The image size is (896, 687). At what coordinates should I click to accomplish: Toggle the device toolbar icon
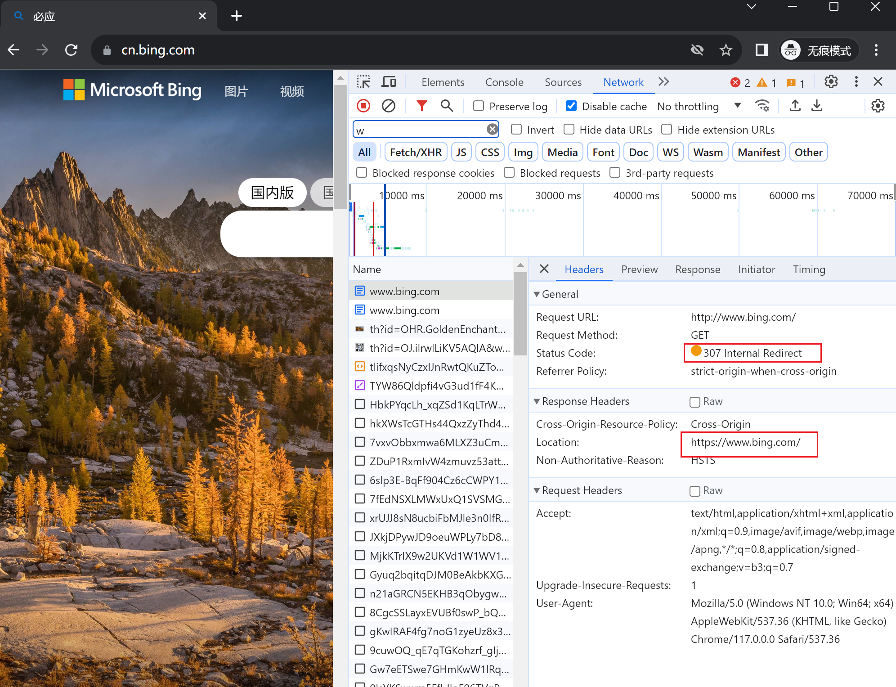pos(389,82)
